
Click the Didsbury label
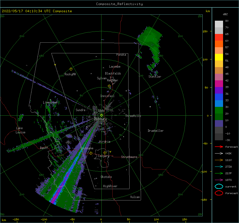click(100, 119)
